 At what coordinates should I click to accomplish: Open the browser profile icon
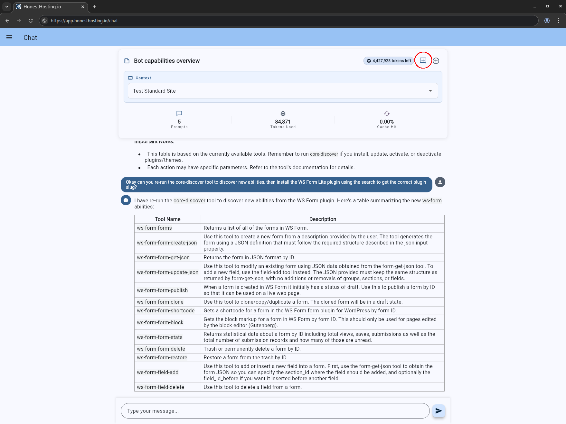pos(547,21)
